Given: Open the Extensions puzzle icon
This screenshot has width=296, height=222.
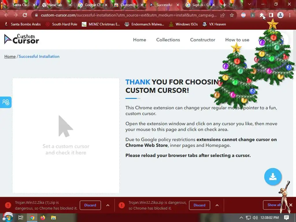Looking at the screenshot, I should click(262, 15).
